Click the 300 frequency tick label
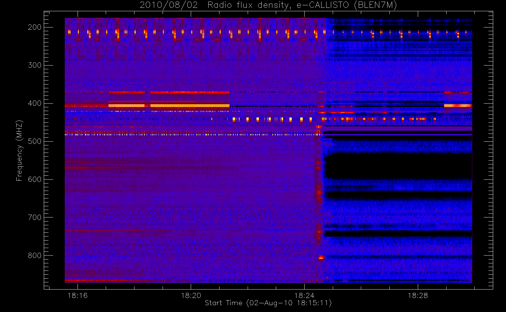The width and height of the screenshot is (506, 312). (34, 65)
